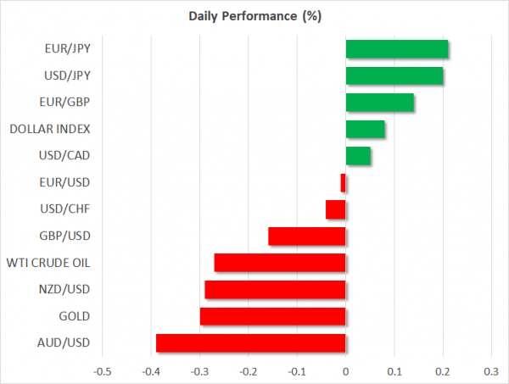Click the USD/CHF red bar
This screenshot has height=384, width=509.
pos(336,209)
